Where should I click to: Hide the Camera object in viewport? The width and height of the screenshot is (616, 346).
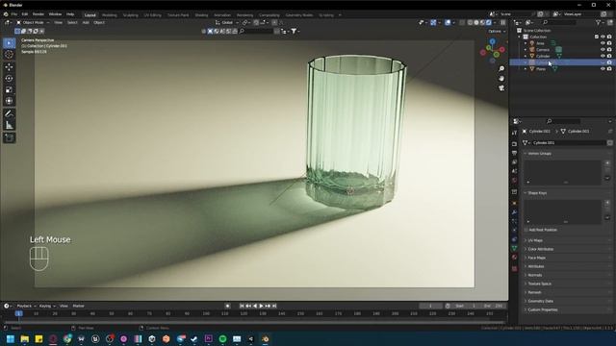(x=603, y=49)
